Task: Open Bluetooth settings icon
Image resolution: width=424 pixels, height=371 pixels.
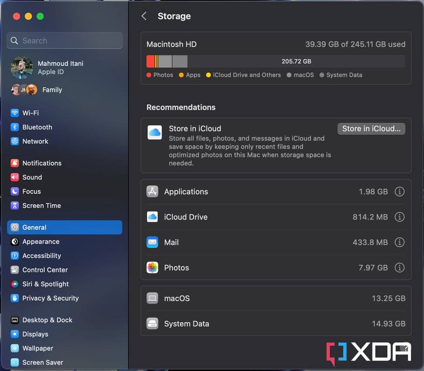Action: (14, 127)
